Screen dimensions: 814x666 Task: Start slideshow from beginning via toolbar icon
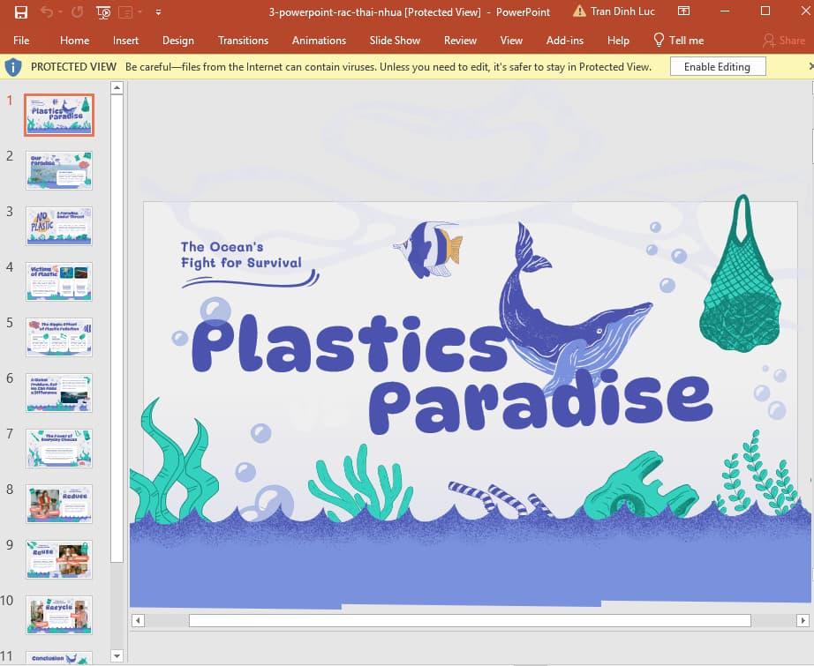[x=102, y=11]
